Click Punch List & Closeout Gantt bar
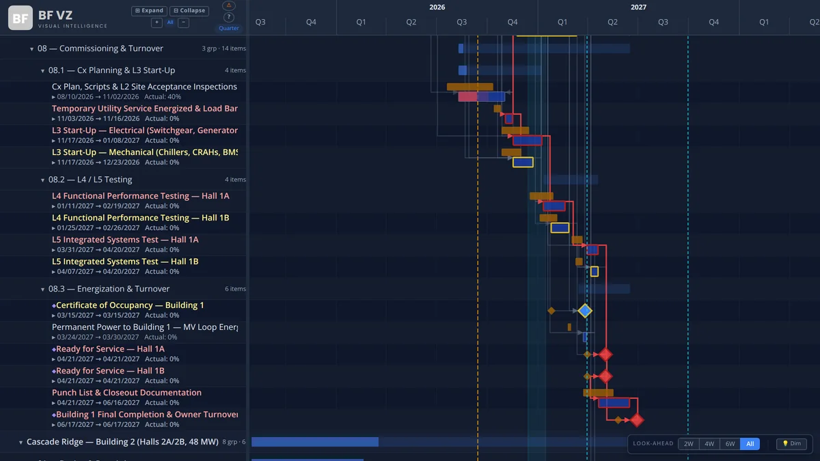The image size is (820, 461). (614, 402)
